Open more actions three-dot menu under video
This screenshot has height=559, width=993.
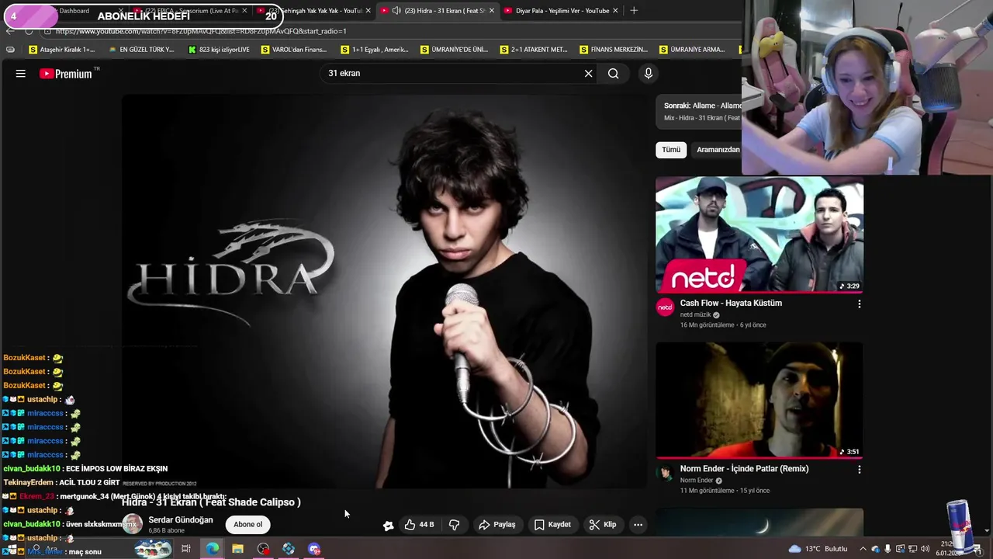coord(638,525)
